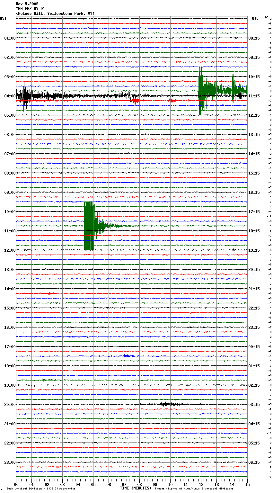Select the 10:00 MST time label
Viewport: 273px width, 493px height.
pos(10,212)
